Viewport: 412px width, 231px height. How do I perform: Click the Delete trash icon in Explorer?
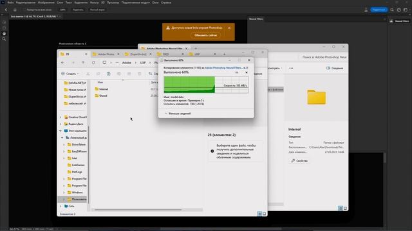click(140, 74)
